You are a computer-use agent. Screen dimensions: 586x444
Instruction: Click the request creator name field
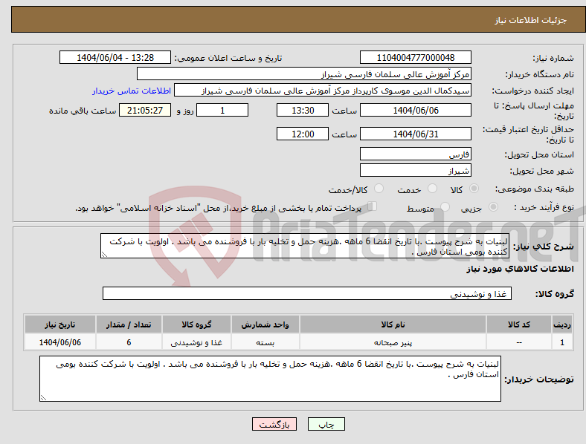323,91
